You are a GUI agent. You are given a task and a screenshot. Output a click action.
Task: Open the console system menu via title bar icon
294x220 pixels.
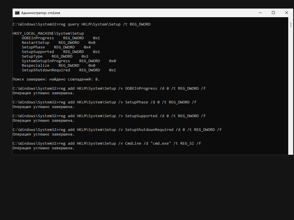coord(17,13)
